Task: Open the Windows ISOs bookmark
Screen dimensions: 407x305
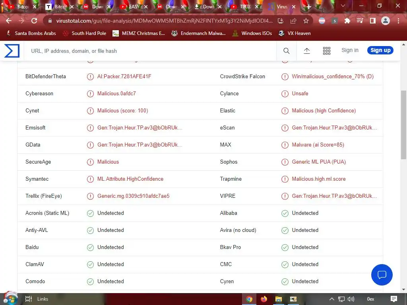Action: (252, 33)
